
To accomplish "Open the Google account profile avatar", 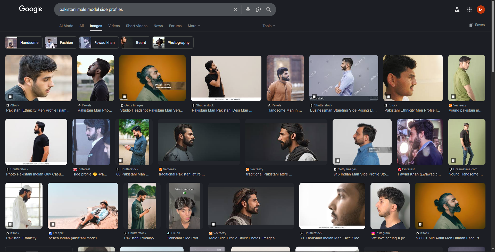I will pos(481,10).
